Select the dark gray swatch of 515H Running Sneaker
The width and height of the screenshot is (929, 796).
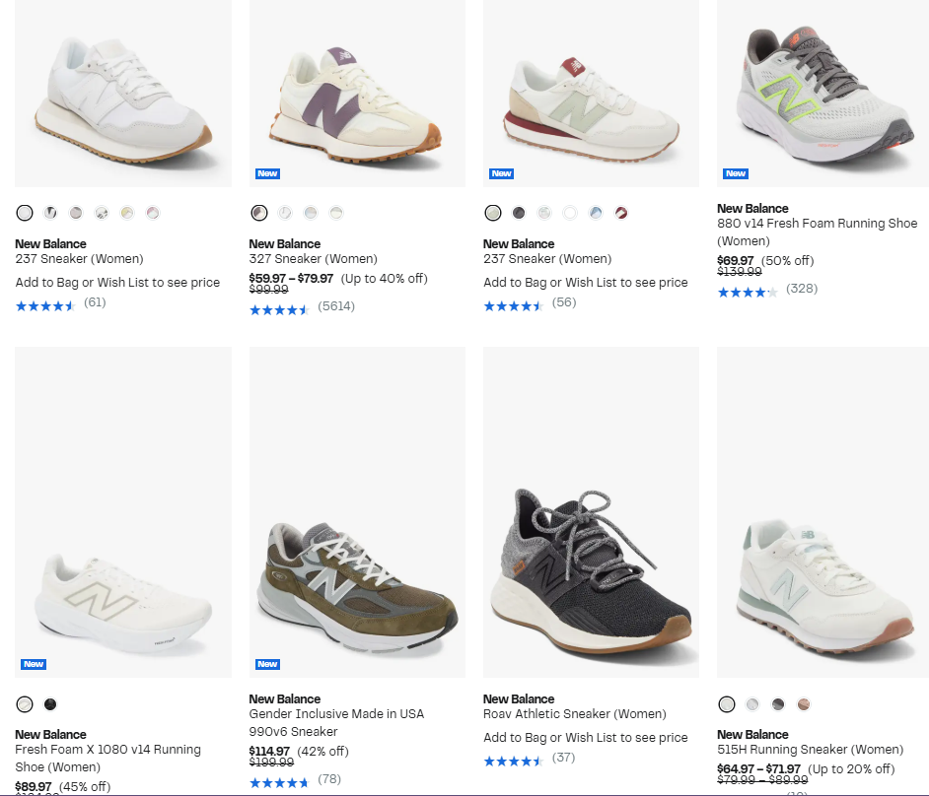tap(778, 704)
